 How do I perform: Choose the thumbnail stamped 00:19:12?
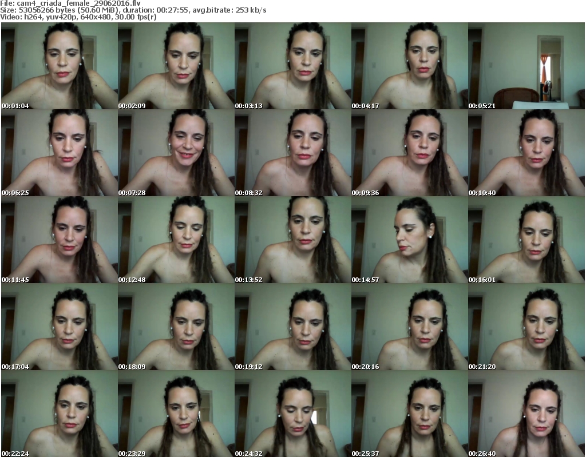pos(292,327)
